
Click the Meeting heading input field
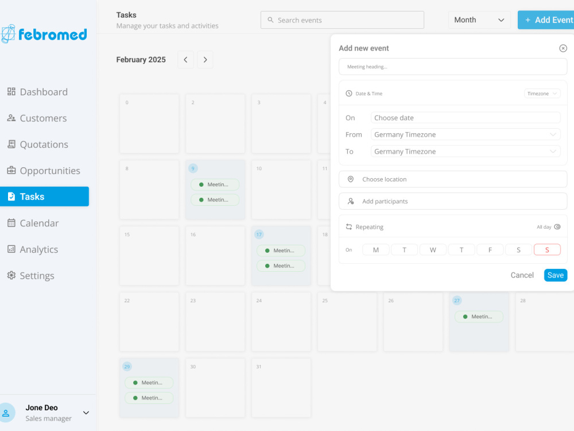tap(453, 67)
